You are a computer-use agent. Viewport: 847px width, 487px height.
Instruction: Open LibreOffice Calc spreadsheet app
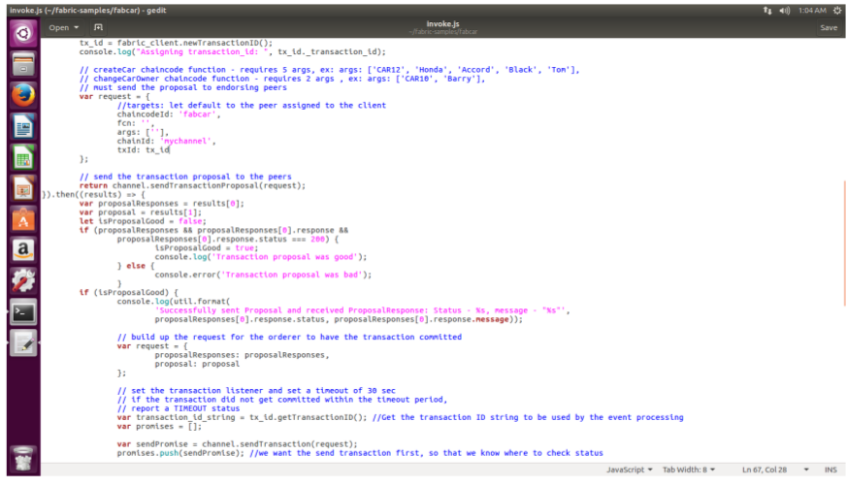21,157
